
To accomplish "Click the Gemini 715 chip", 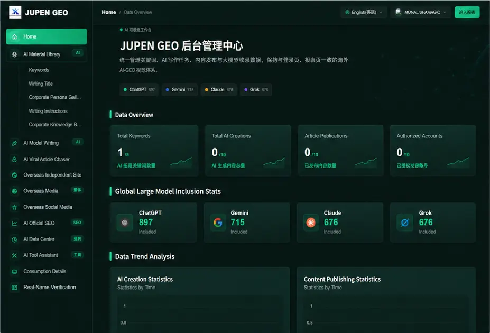I will click(180, 90).
